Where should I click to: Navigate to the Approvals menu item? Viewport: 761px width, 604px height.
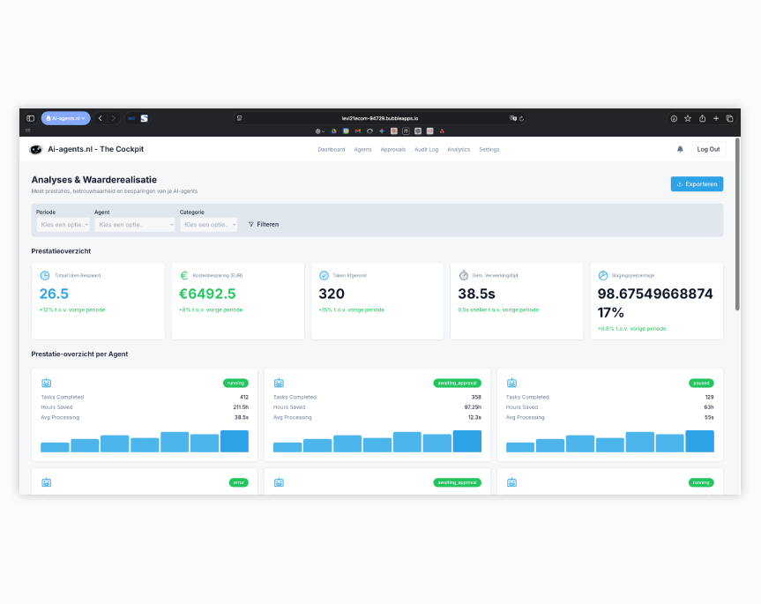tap(393, 149)
